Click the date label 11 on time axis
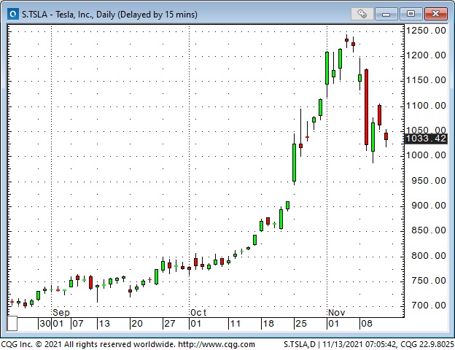455x350 pixels. tap(236, 324)
